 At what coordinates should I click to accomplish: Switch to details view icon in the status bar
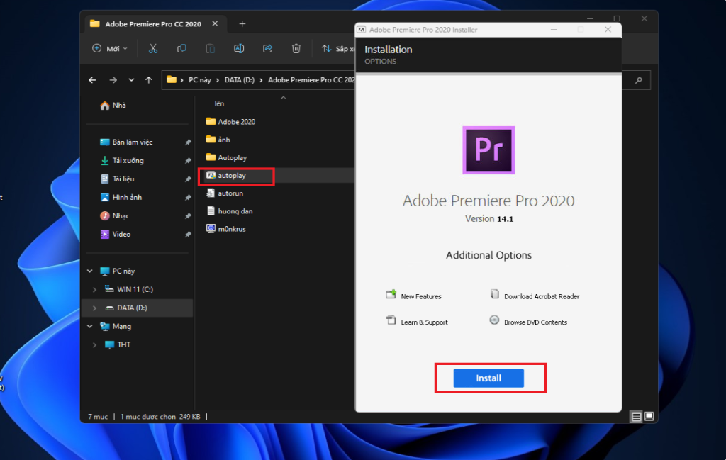coord(636,417)
